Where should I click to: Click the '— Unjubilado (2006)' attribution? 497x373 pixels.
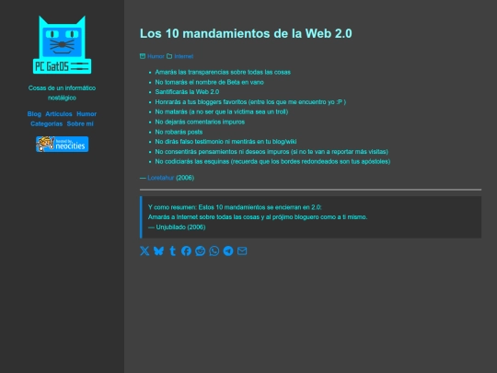point(177,227)
